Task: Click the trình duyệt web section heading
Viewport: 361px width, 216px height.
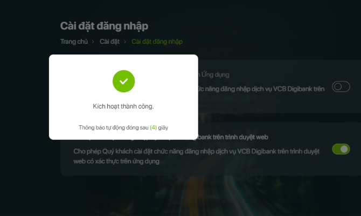Action: 233,137
